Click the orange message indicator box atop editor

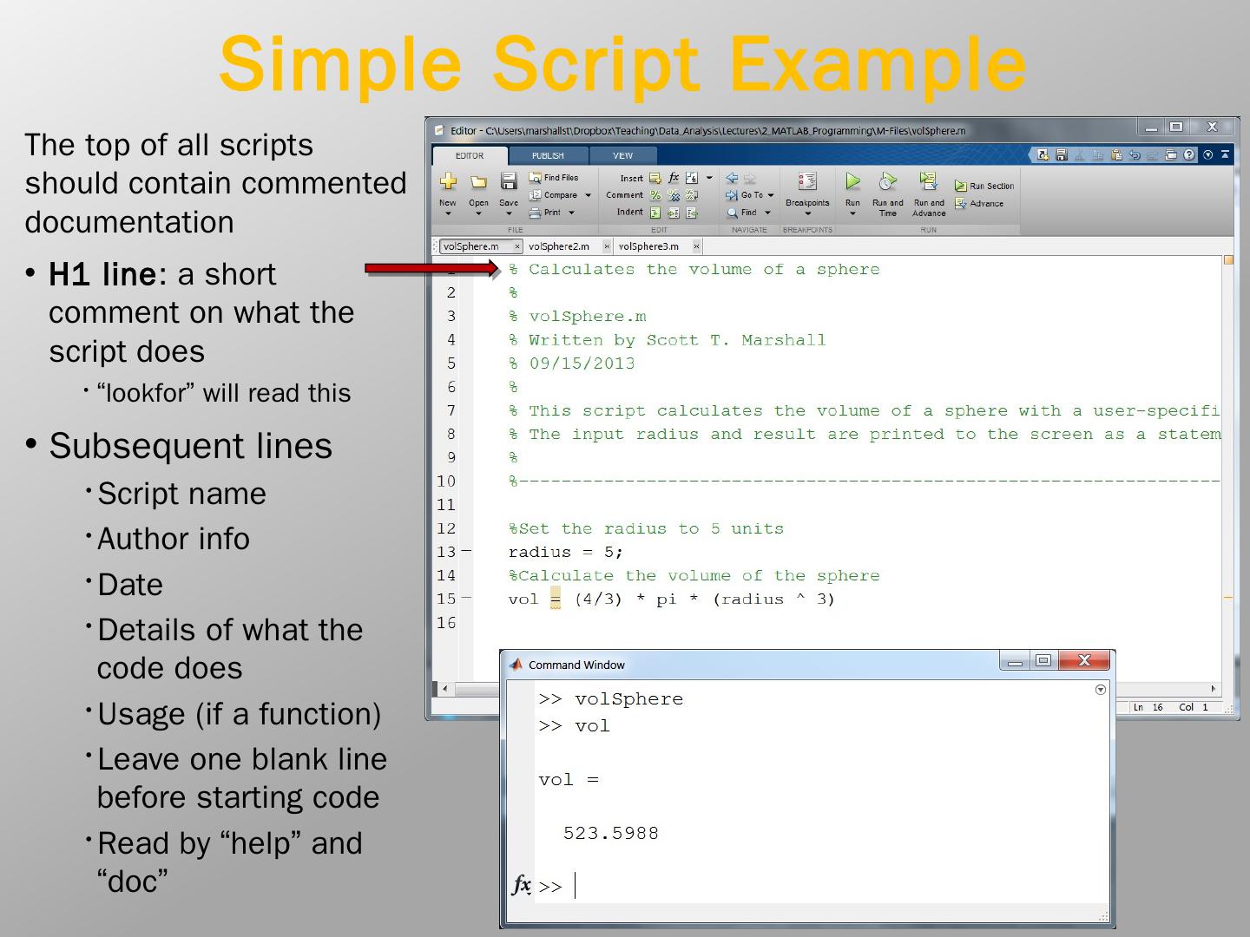click(1228, 259)
